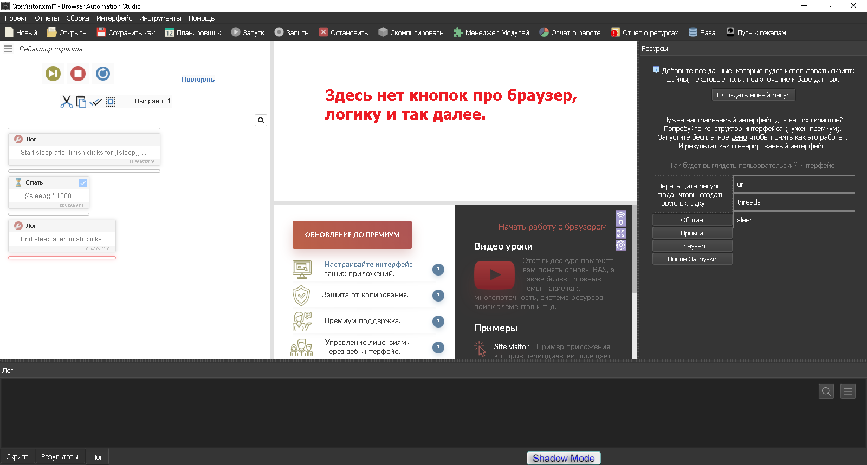Play the video tutorial thumbnail
The width and height of the screenshot is (867, 465).
click(x=494, y=275)
